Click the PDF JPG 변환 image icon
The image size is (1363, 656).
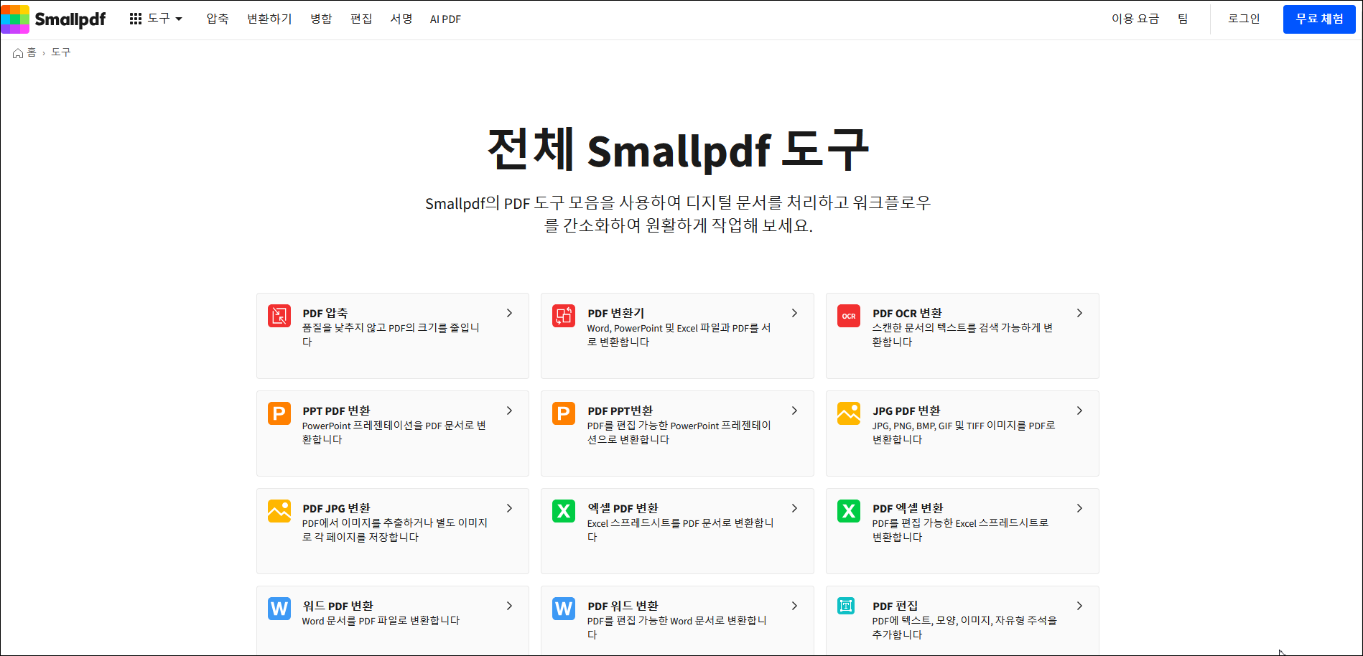(279, 511)
